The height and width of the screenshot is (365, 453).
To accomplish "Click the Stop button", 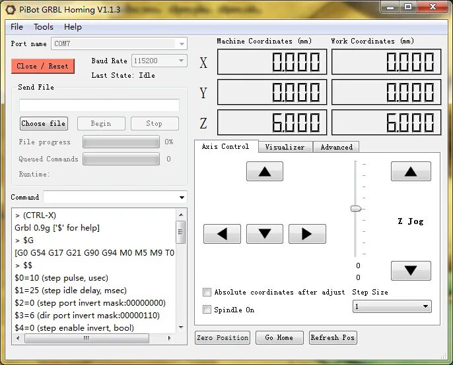I will pos(155,123).
